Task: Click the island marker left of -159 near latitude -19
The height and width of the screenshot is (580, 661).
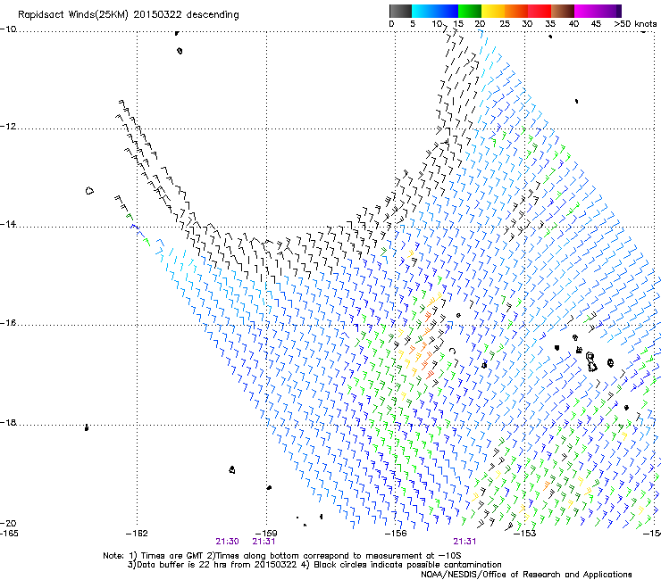Action: [x=232, y=469]
